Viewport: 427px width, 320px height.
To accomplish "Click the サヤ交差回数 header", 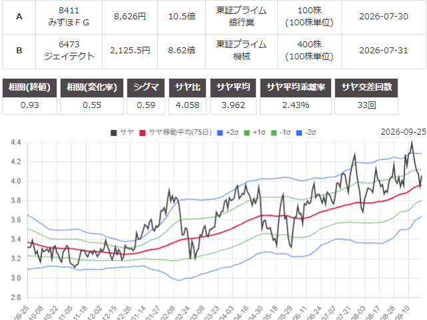I will (x=366, y=87).
